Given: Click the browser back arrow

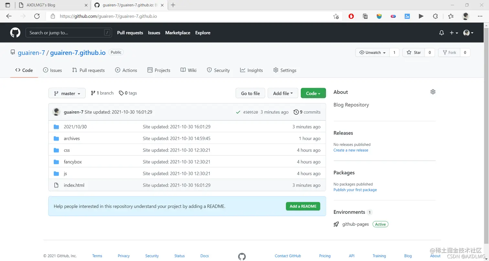Looking at the screenshot, I should (x=9, y=16).
